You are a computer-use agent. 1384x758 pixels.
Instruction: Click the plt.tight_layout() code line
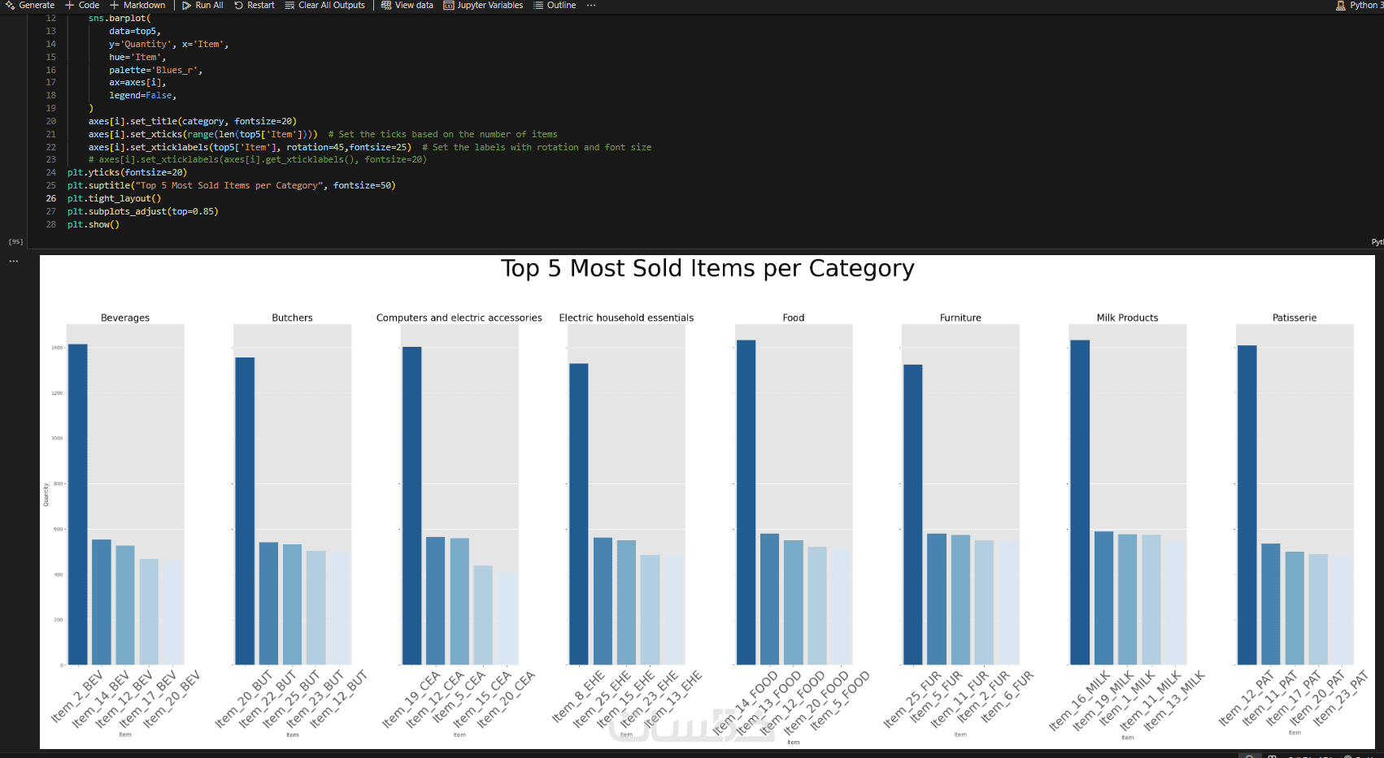114,198
